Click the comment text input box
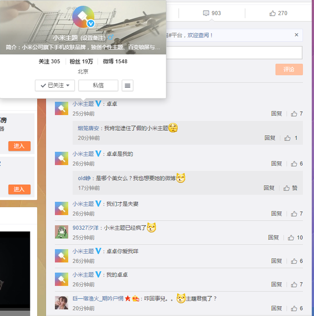Viewport: 314px width, 316px height. (x=234, y=52)
